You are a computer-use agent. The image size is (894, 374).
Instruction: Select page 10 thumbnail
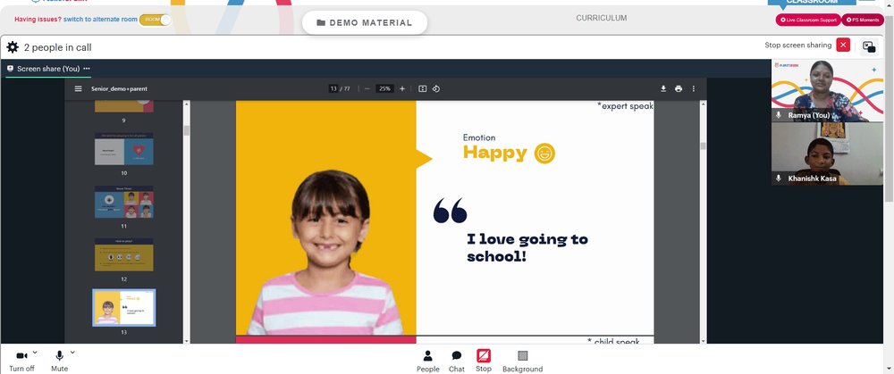click(123, 149)
